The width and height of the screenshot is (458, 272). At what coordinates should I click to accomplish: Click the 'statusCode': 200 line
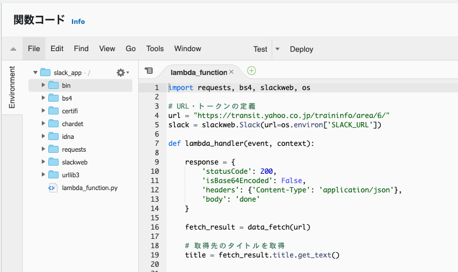[x=239, y=171]
